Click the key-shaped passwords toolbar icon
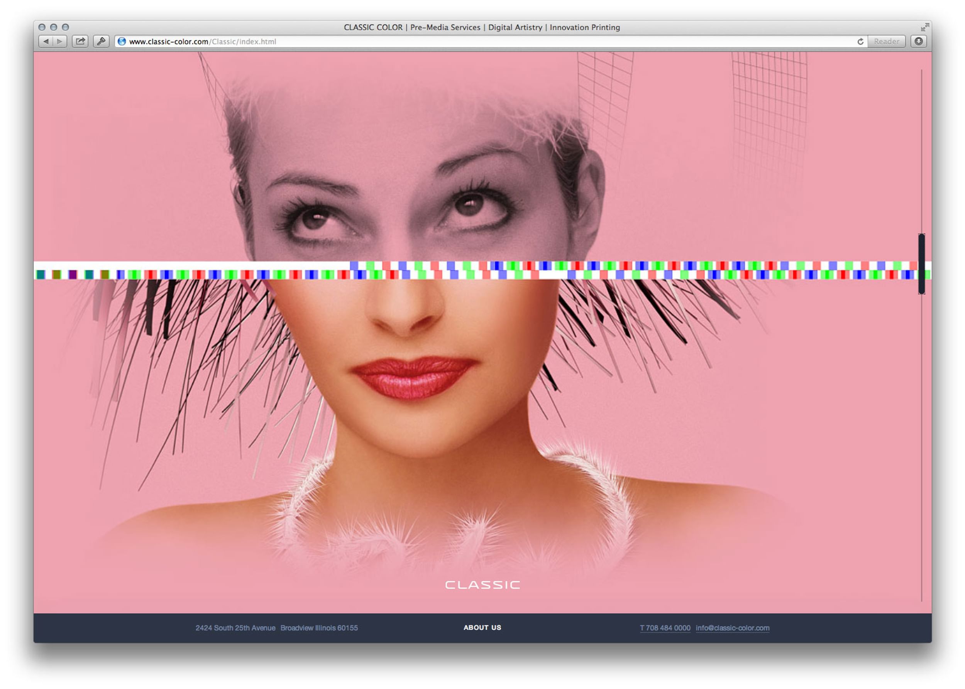The width and height of the screenshot is (965, 689). (x=101, y=41)
